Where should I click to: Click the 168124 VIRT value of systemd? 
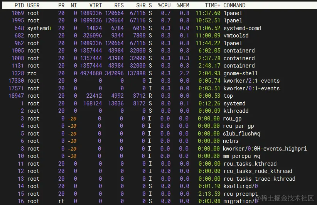[x=93, y=103]
